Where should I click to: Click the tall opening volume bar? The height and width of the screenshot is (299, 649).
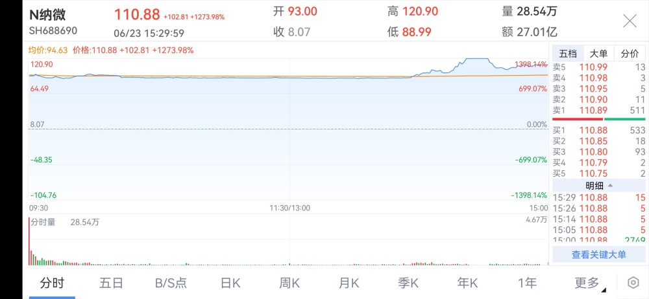[x=30, y=241]
